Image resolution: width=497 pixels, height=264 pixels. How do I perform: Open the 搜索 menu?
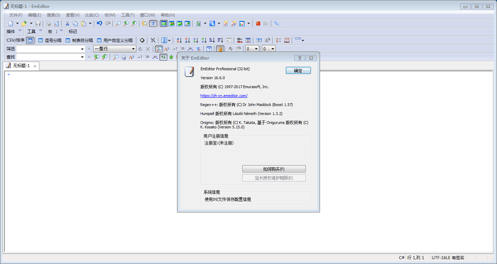pos(53,15)
